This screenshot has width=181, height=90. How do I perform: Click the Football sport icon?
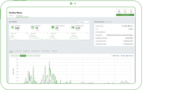122,26
